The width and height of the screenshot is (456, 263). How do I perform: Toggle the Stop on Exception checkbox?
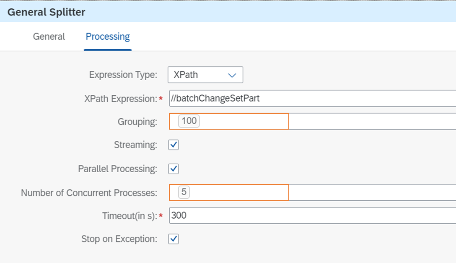pos(174,239)
